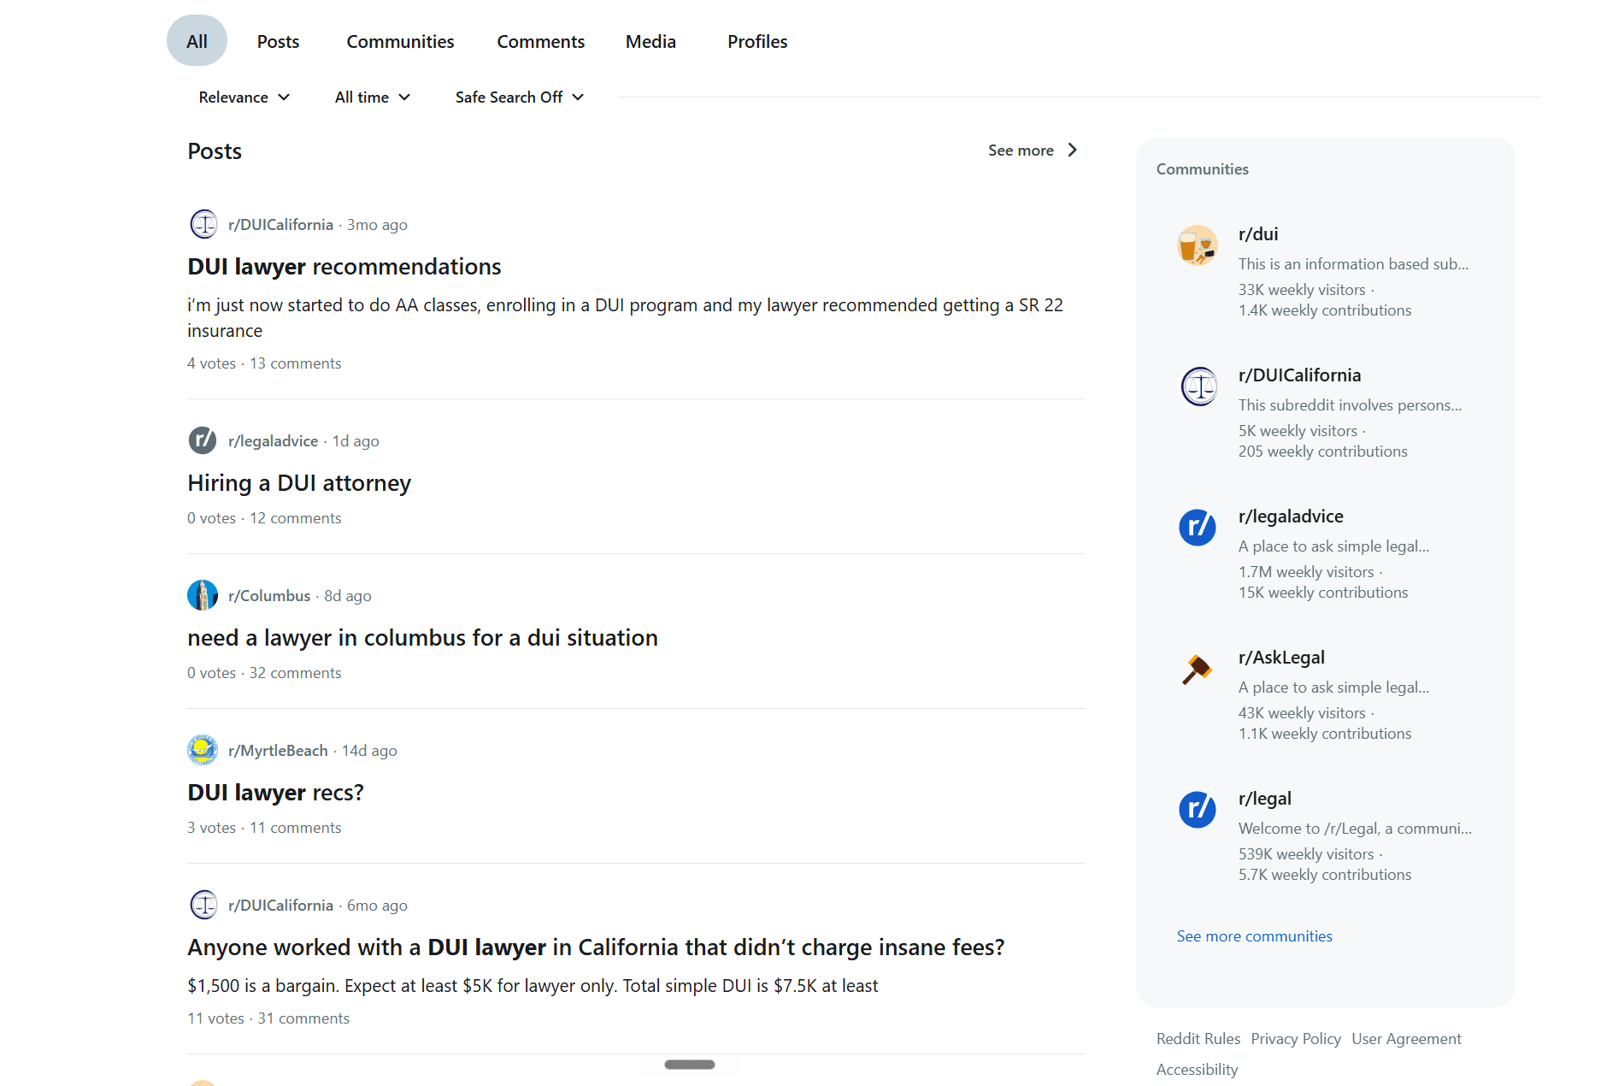Viewport: 1601px width, 1086px height.
Task: Open the Relevance sort dropdown
Action: pyautogui.click(x=244, y=97)
